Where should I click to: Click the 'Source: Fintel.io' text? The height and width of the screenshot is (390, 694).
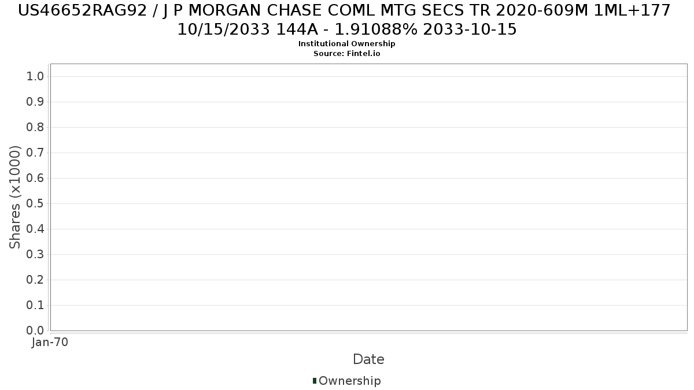click(x=347, y=53)
